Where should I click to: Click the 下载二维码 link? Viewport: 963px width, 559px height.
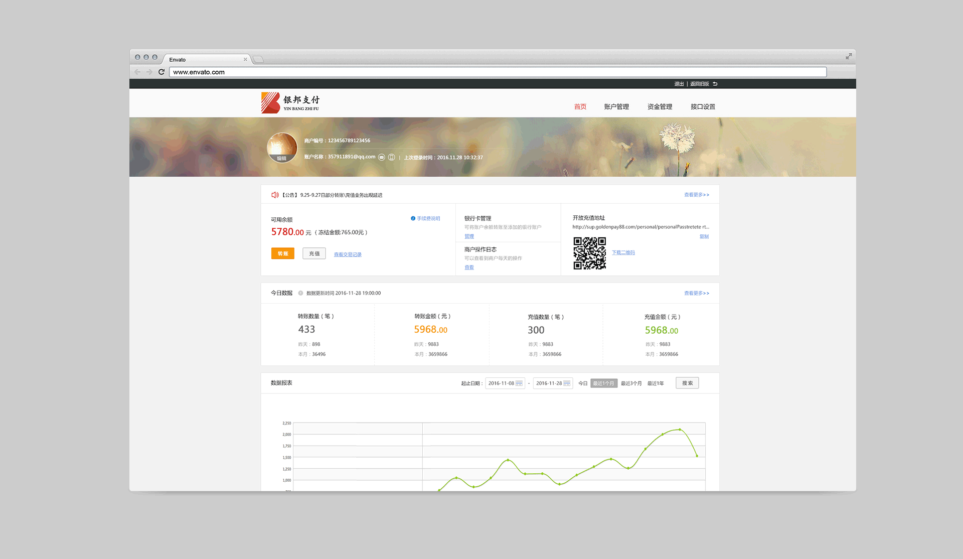(623, 252)
